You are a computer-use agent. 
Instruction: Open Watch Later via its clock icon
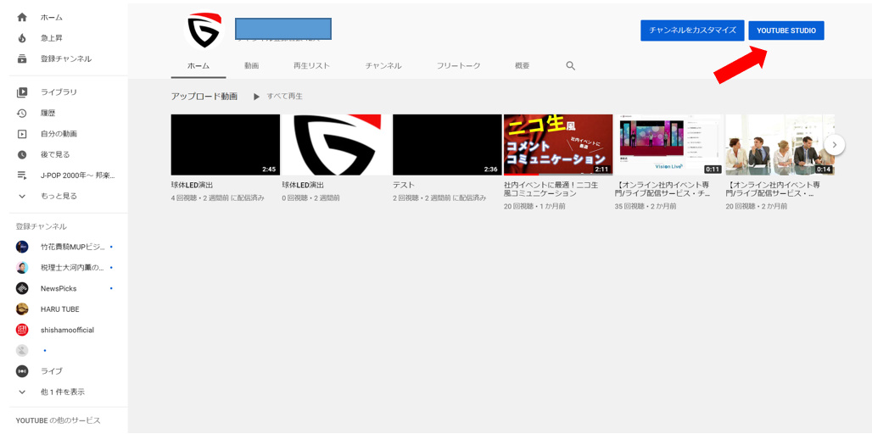(x=22, y=154)
